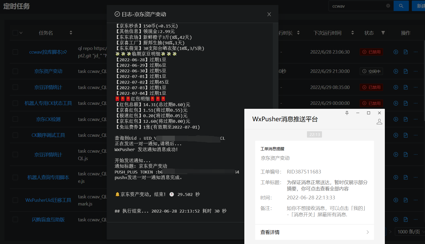View log of 京东CK检测 task
This screenshot has width=425, height=244.
pyautogui.click(x=406, y=119)
